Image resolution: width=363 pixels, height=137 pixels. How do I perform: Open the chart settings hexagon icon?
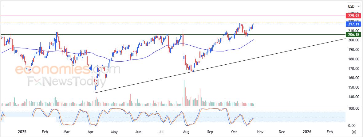[354, 132]
